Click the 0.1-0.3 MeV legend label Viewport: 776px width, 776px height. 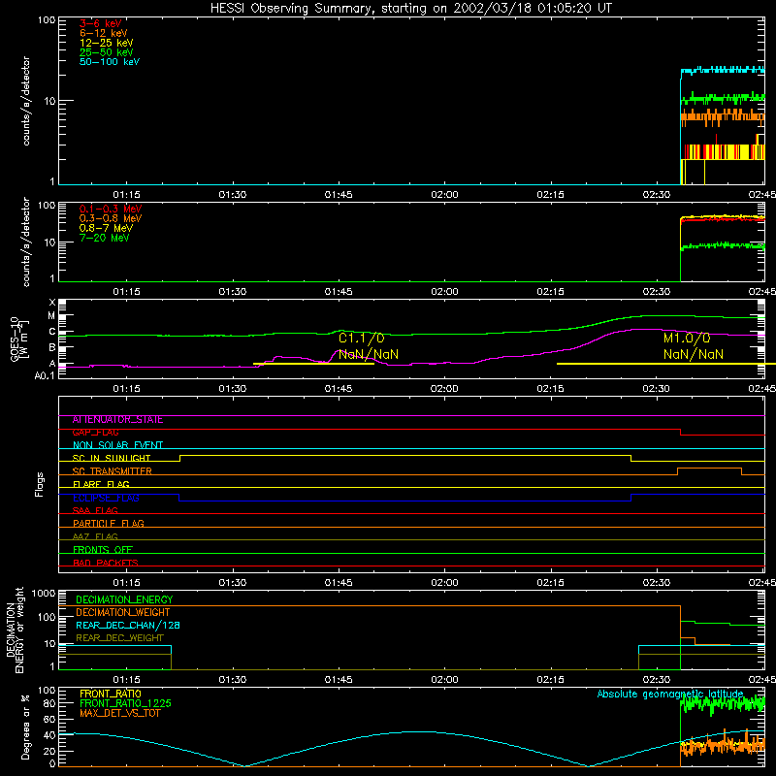111,209
